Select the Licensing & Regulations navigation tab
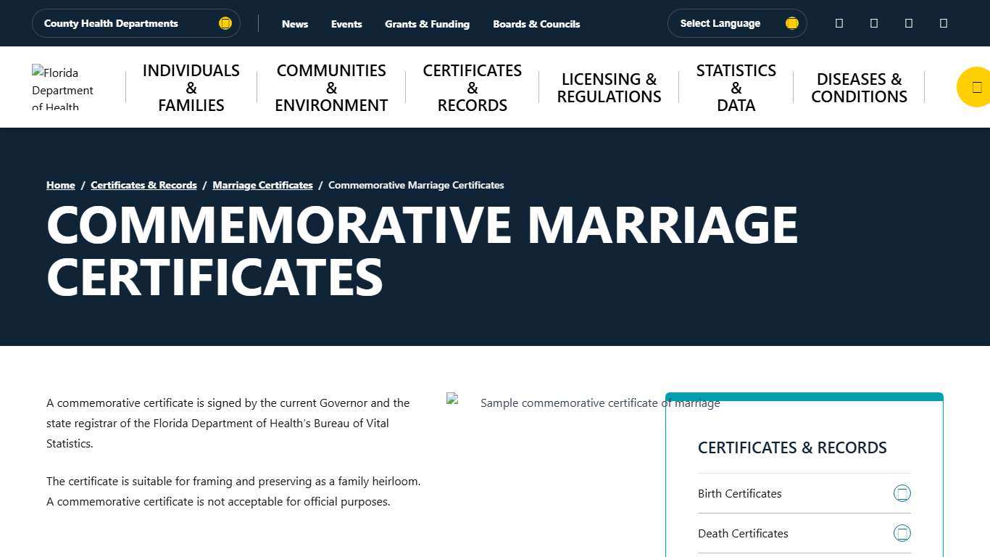This screenshot has height=557, width=990. [x=609, y=87]
